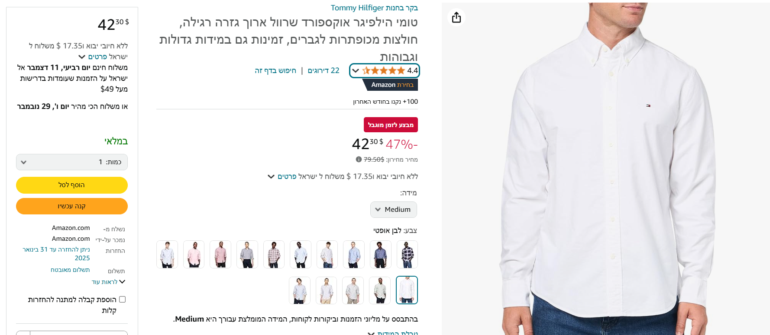Select the selected white Oxford shirt swatch
The height and width of the screenshot is (335, 770).
tap(407, 290)
